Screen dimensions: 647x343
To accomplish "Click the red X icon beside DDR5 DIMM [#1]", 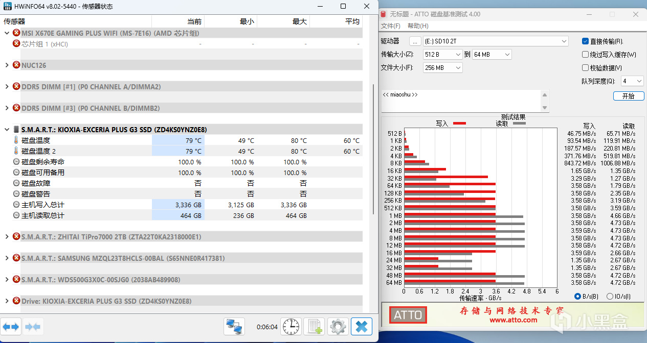I will [x=16, y=87].
